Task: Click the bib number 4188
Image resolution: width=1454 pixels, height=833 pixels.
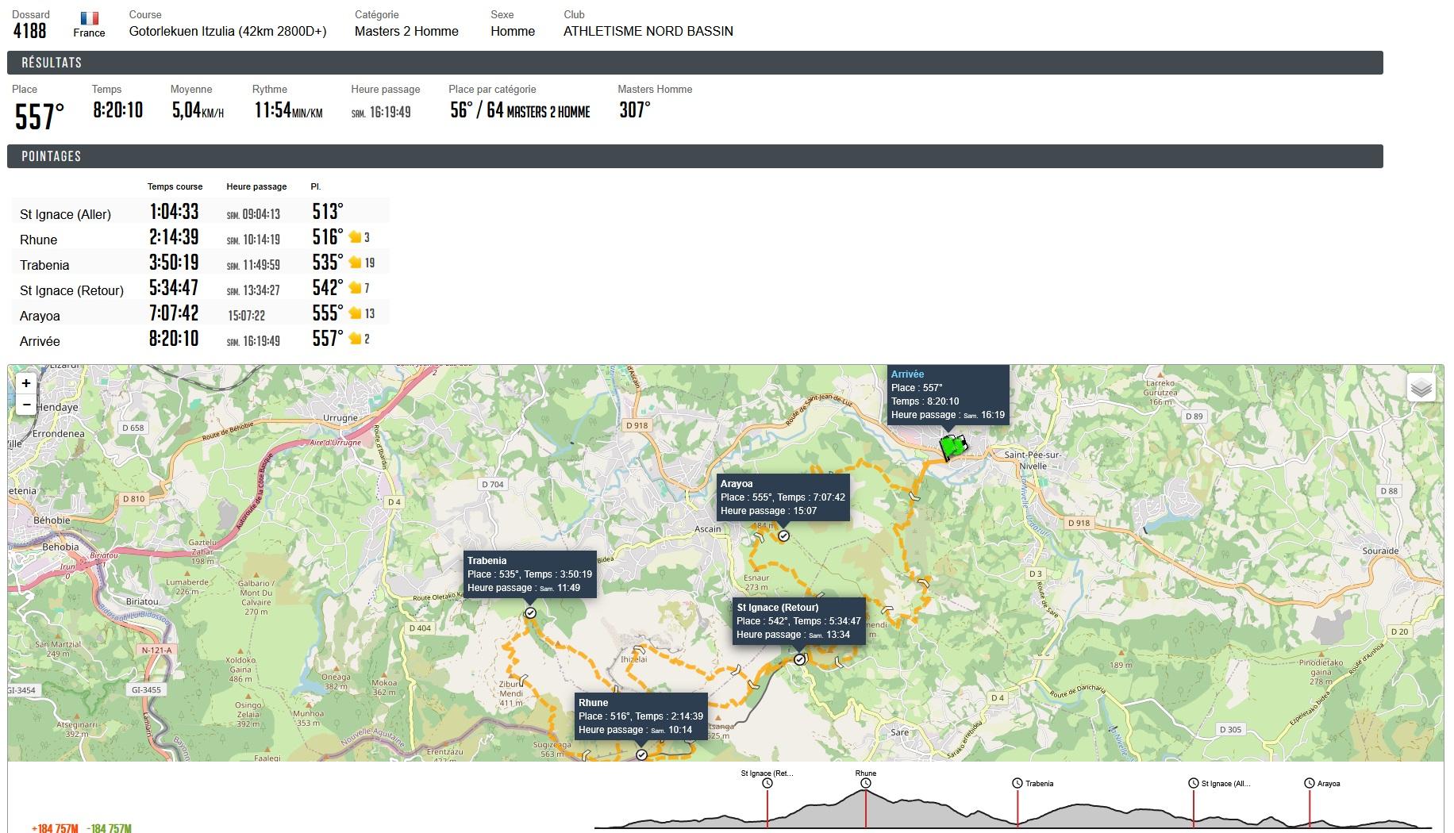Action: 29,31
